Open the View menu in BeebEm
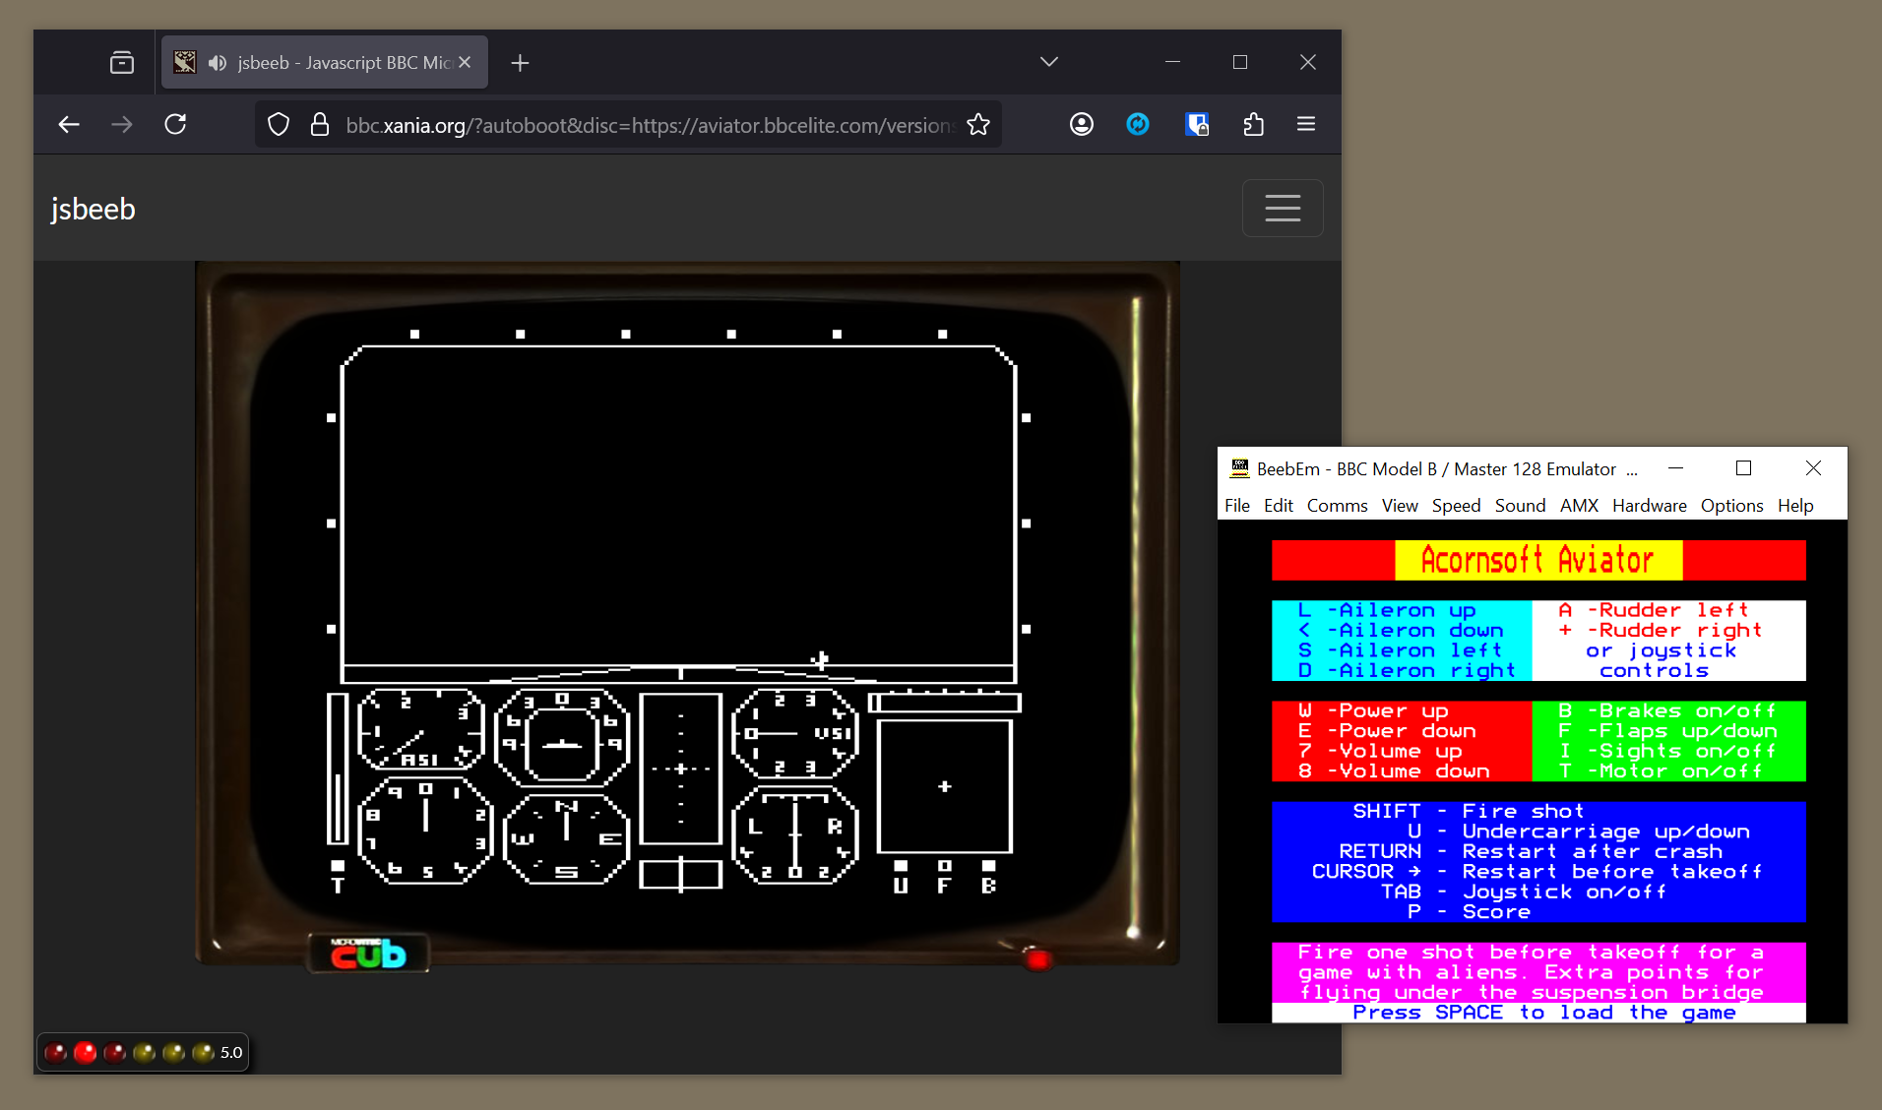The width and height of the screenshot is (1882, 1110). pos(1400,506)
